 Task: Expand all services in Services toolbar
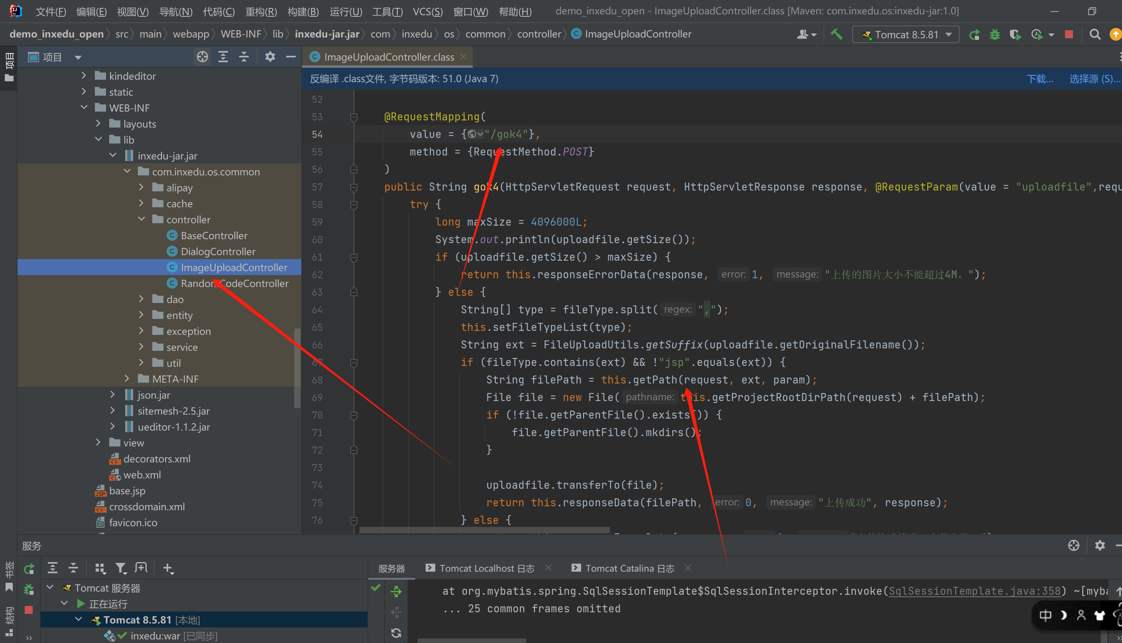click(x=52, y=568)
